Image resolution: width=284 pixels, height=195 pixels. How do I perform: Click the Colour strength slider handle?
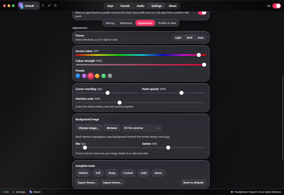point(204,65)
